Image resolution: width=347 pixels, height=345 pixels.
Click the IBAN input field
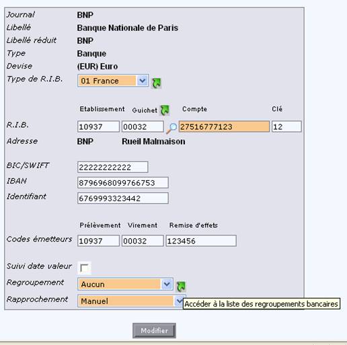pyautogui.click(x=123, y=183)
